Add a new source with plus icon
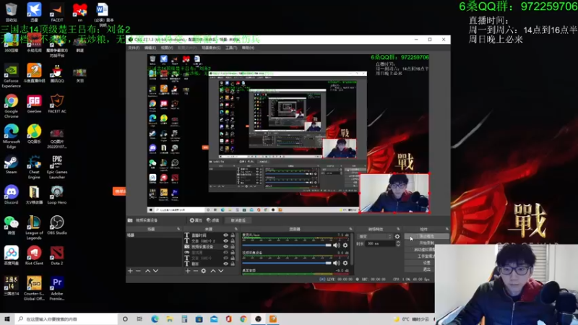The width and height of the screenshot is (578, 325). [x=188, y=271]
